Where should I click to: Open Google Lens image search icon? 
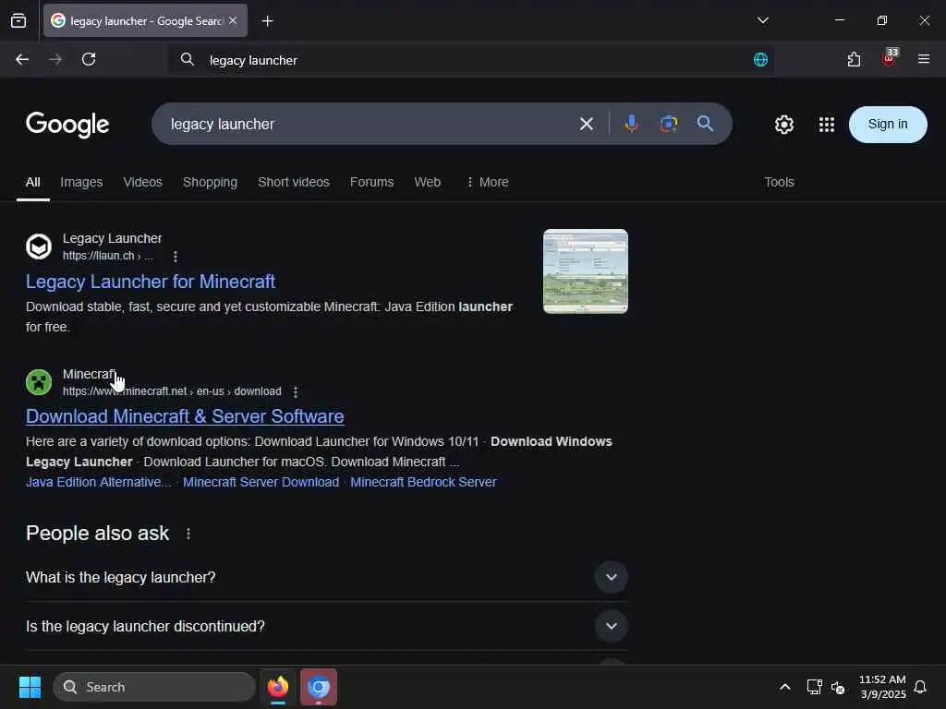point(669,124)
